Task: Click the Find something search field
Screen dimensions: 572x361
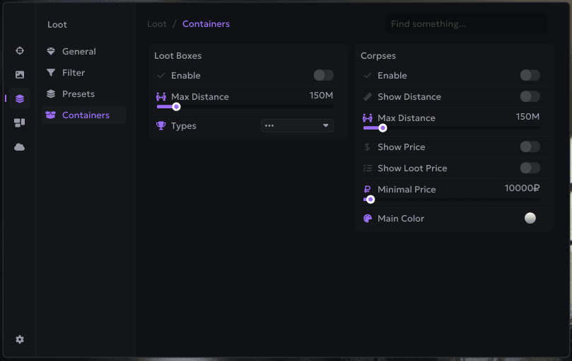Action: 466,24
